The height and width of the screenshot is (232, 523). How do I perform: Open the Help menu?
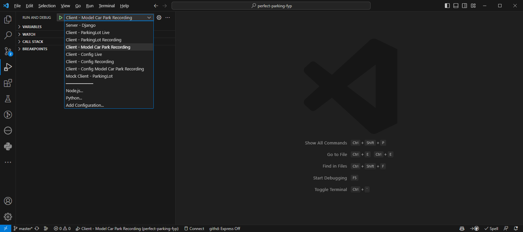pyautogui.click(x=124, y=6)
